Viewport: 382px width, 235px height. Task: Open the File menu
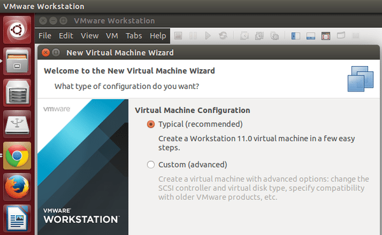tap(45, 36)
